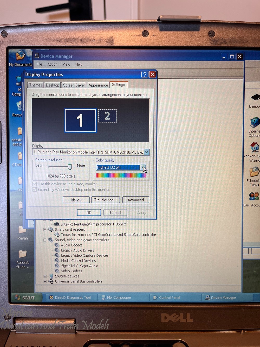Click the Display Properties help question button

[145, 75]
